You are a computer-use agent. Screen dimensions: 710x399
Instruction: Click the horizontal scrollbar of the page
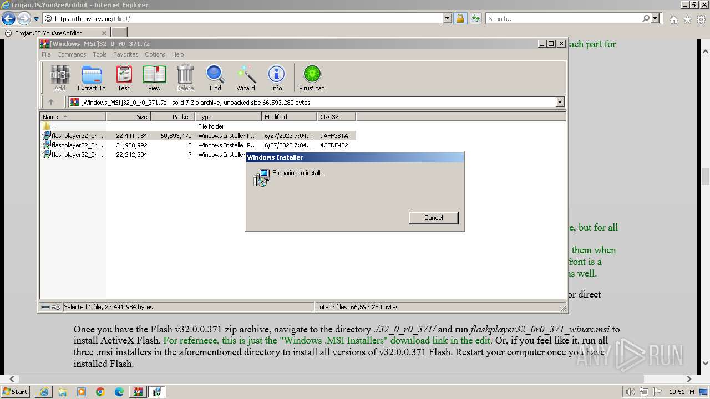click(331, 379)
